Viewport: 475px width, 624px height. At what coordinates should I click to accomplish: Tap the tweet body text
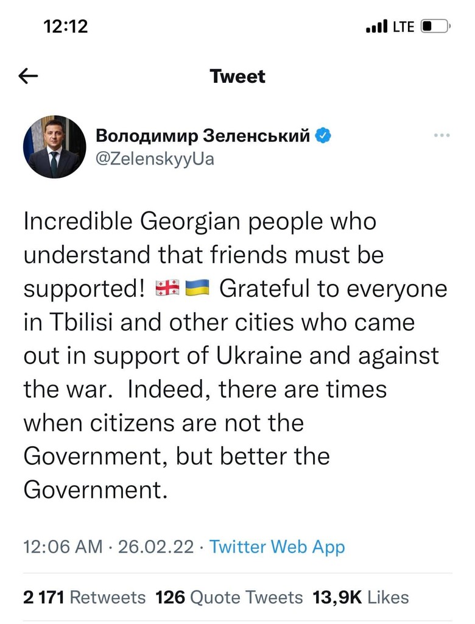point(231,356)
